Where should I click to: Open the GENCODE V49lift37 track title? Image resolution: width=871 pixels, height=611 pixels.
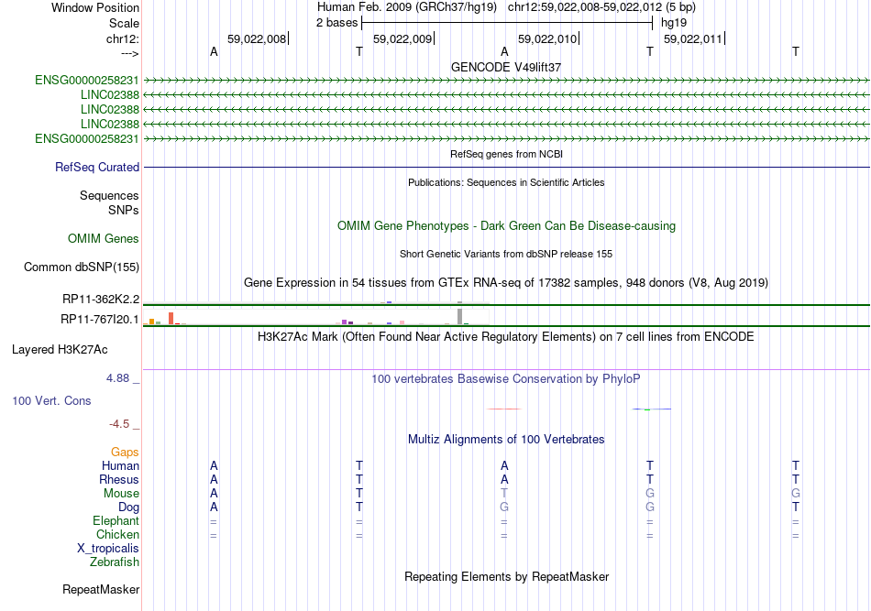click(506, 67)
